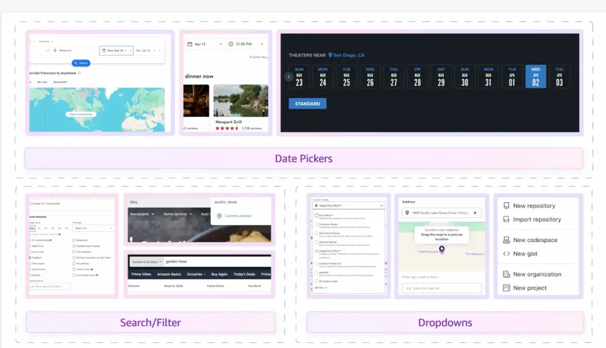The width and height of the screenshot is (606, 348).
Task: Select the Today's Deals nav item
Action: (x=244, y=275)
